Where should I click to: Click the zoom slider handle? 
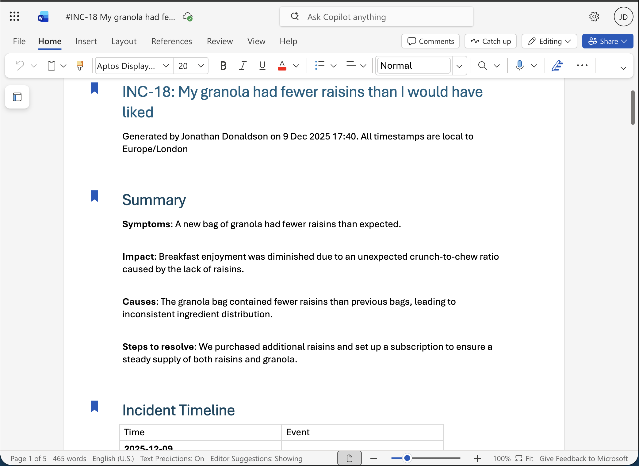click(407, 458)
